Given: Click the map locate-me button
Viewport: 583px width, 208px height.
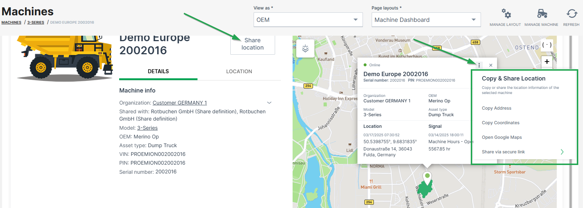Looking at the screenshot, I should 547,45.
